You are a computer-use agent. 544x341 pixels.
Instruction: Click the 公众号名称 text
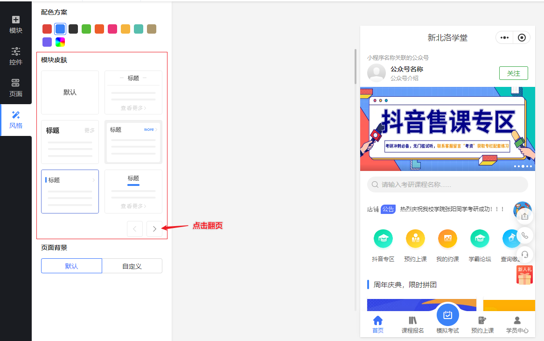point(407,69)
